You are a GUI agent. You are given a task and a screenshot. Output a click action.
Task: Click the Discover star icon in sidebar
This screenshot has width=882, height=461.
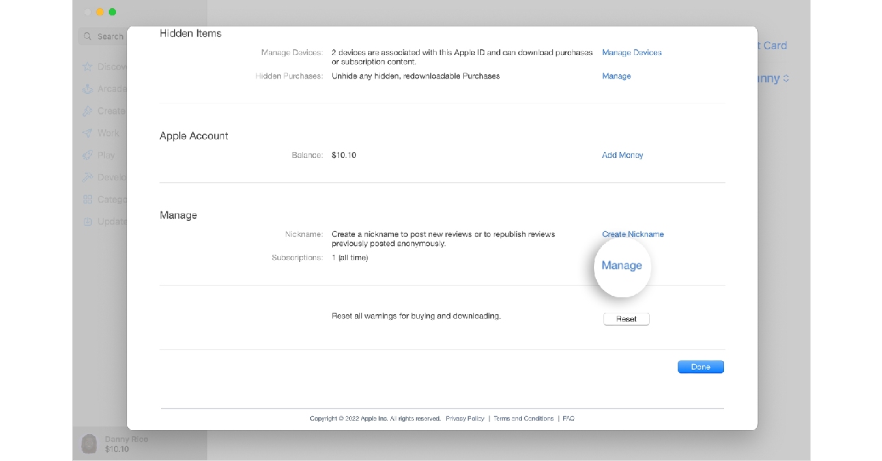pos(88,67)
